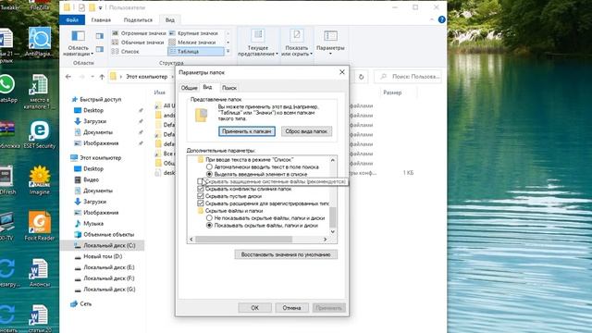592x333 pixels.
Task: Open recent locations dropdown near back arrows
Action: click(x=92, y=77)
